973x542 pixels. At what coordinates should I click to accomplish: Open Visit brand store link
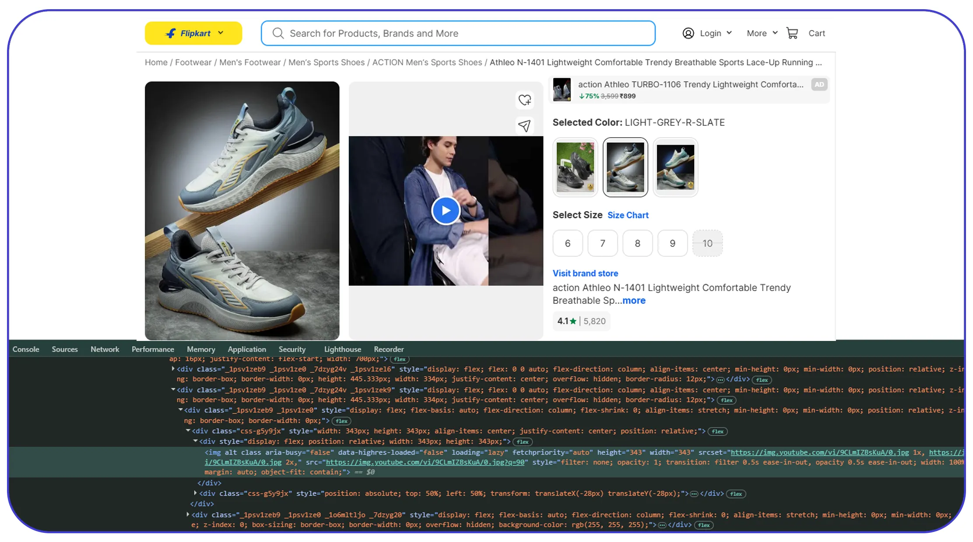(585, 273)
